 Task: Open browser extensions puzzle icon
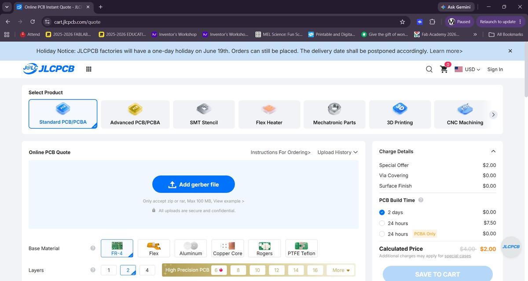coord(432,22)
